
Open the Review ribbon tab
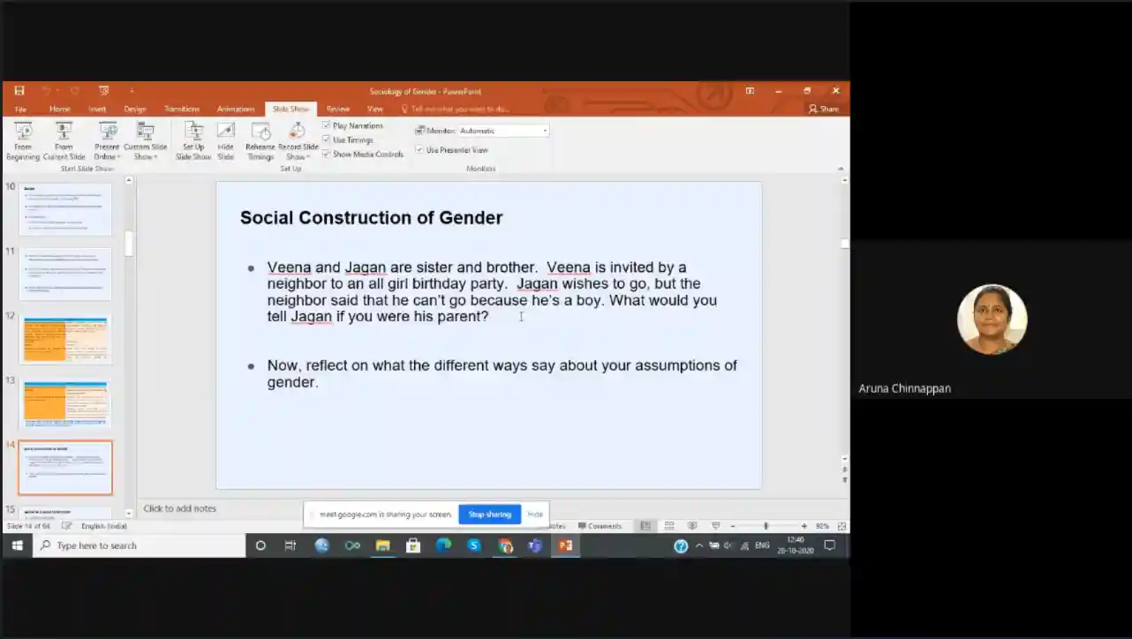337,109
